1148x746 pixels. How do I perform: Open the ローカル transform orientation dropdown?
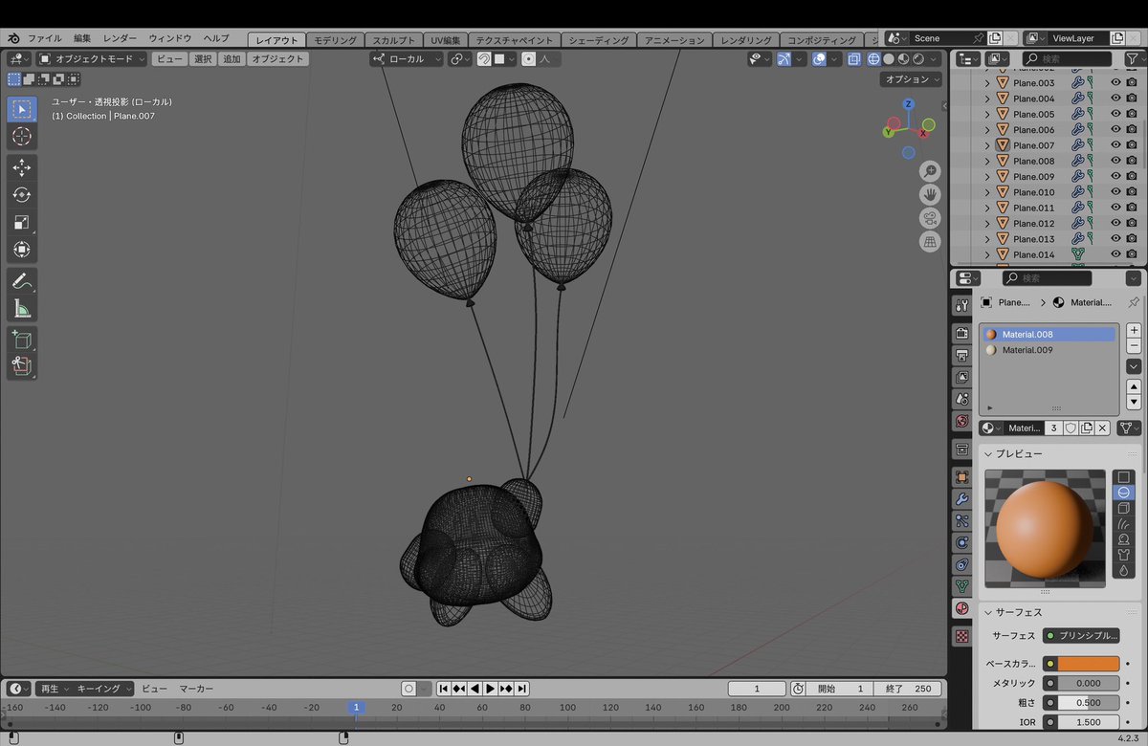(408, 59)
